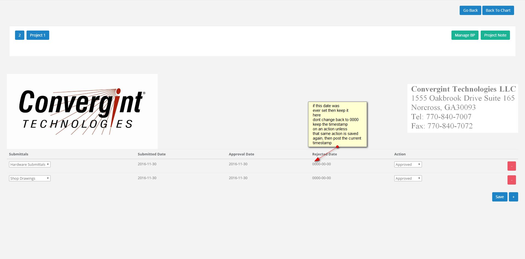Open Action dropdown for Shop Drawings row
The width and height of the screenshot is (525, 259).
[408, 178]
